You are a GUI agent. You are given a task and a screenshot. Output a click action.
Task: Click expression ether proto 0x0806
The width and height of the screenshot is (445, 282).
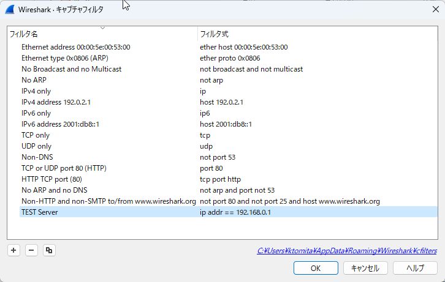(230, 58)
